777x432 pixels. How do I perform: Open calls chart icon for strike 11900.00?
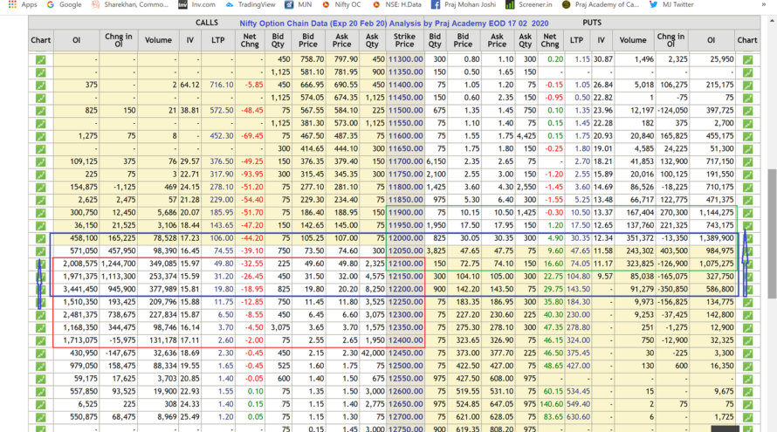click(x=41, y=213)
